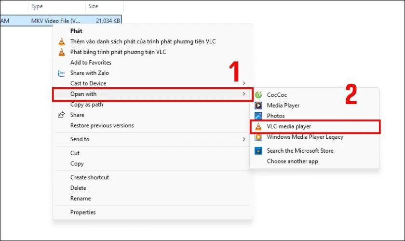Open the Send to entry

pyautogui.click(x=152, y=139)
